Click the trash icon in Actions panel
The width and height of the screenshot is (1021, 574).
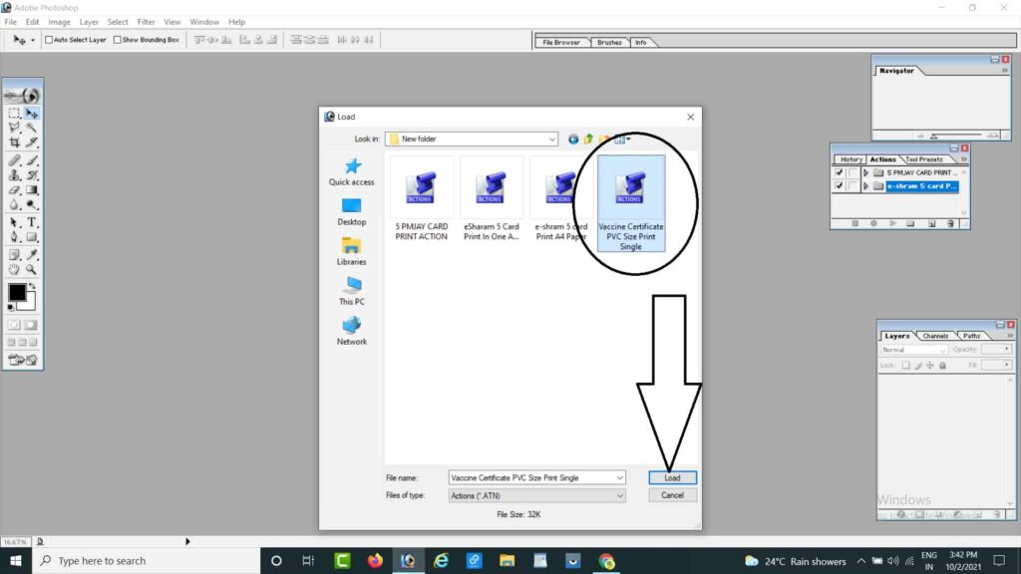coord(950,224)
